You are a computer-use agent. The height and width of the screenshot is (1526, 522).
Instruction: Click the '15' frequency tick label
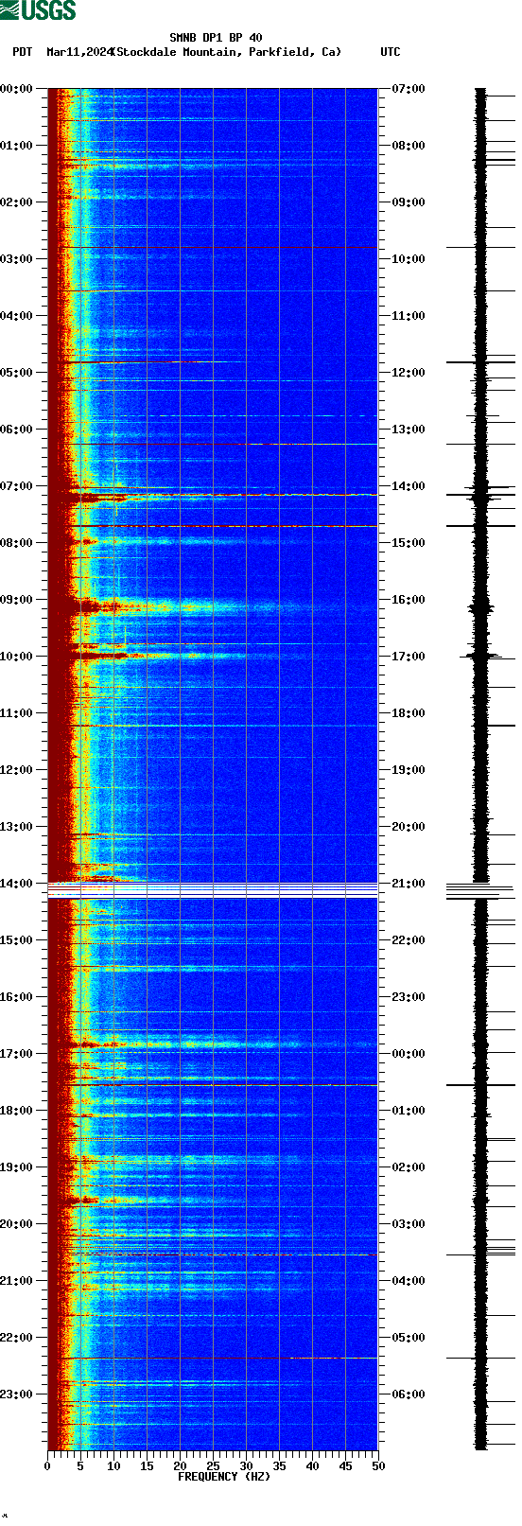pyautogui.click(x=147, y=1466)
